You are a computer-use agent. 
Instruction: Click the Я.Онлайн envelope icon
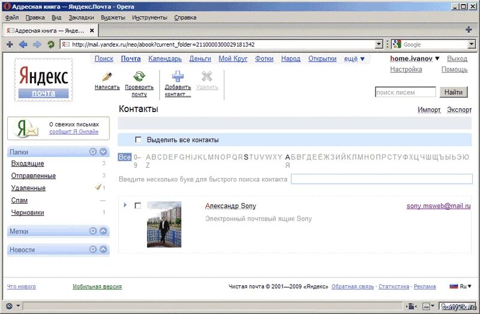tap(26, 128)
